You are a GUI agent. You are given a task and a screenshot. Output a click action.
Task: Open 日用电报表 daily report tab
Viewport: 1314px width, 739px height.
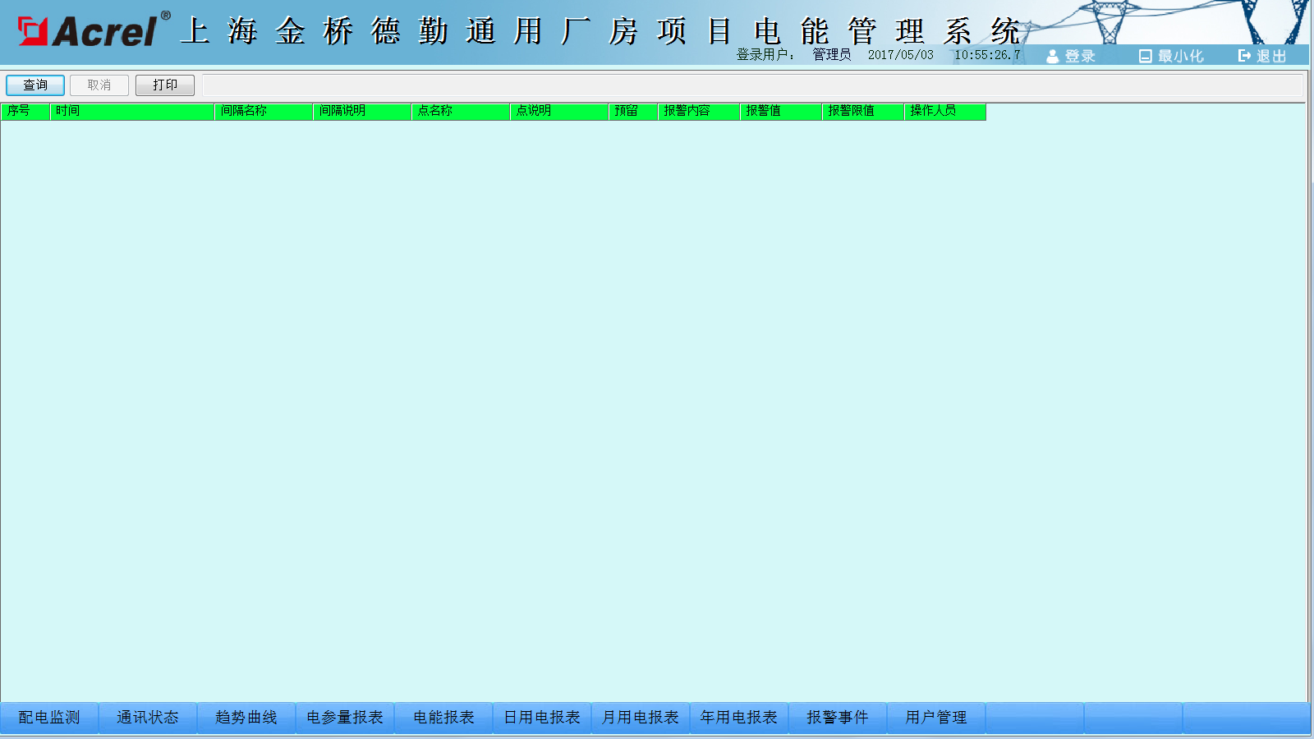(x=542, y=718)
